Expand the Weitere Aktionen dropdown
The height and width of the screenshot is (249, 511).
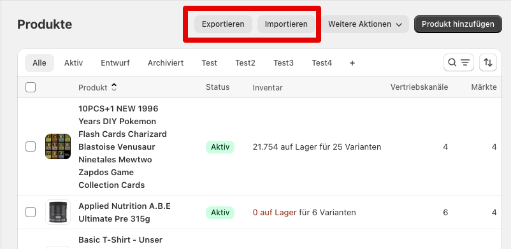[365, 24]
